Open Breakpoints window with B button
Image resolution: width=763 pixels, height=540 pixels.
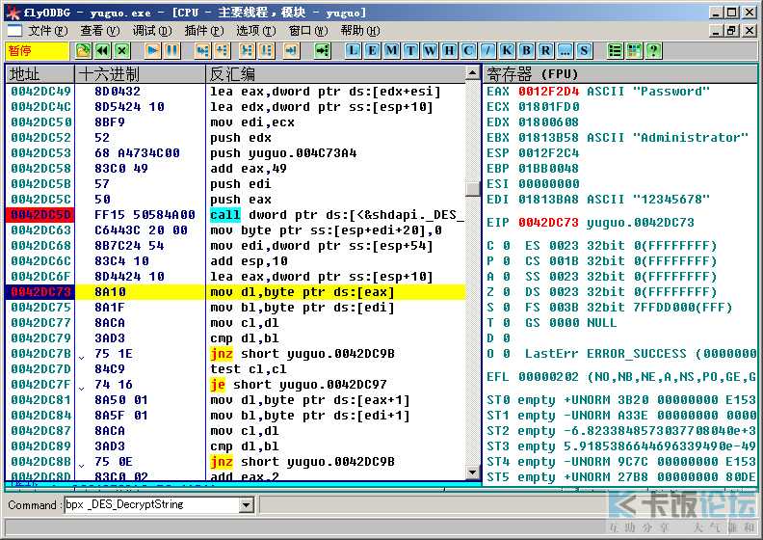(x=526, y=51)
